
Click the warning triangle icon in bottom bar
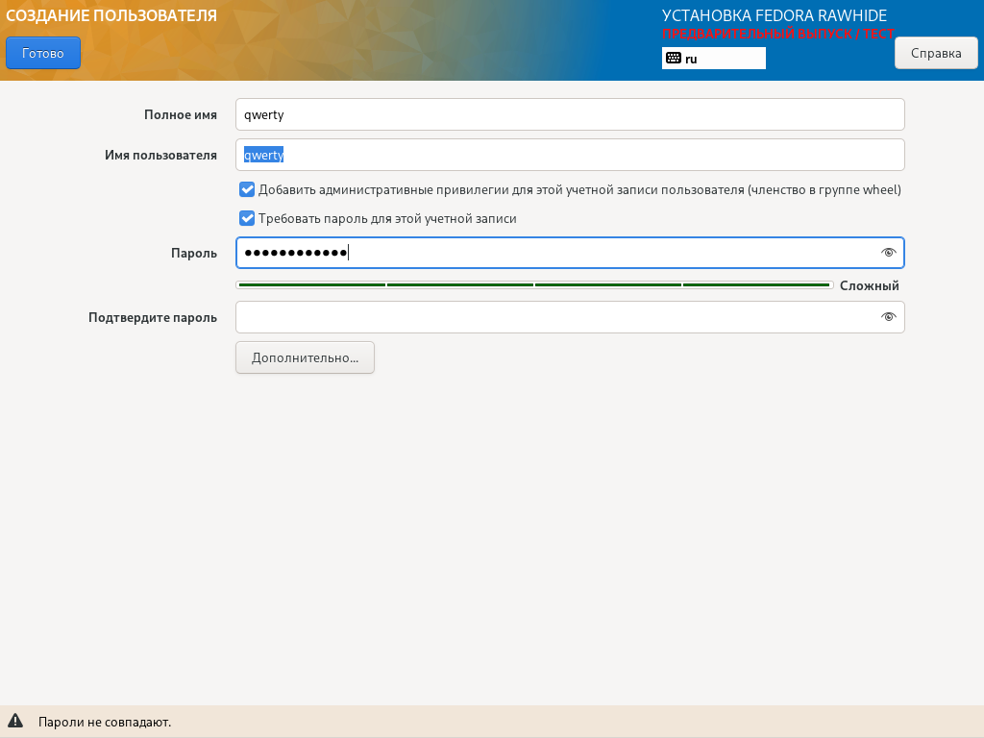[15, 721]
